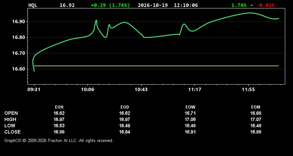Click the yellow previous-close reference line

[156, 66]
